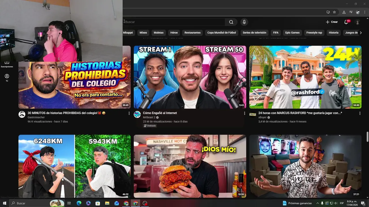369x207 pixels.
Task: Open title '30 MINUTOS de historias PROHIBIDAS'
Action: tap(67, 113)
